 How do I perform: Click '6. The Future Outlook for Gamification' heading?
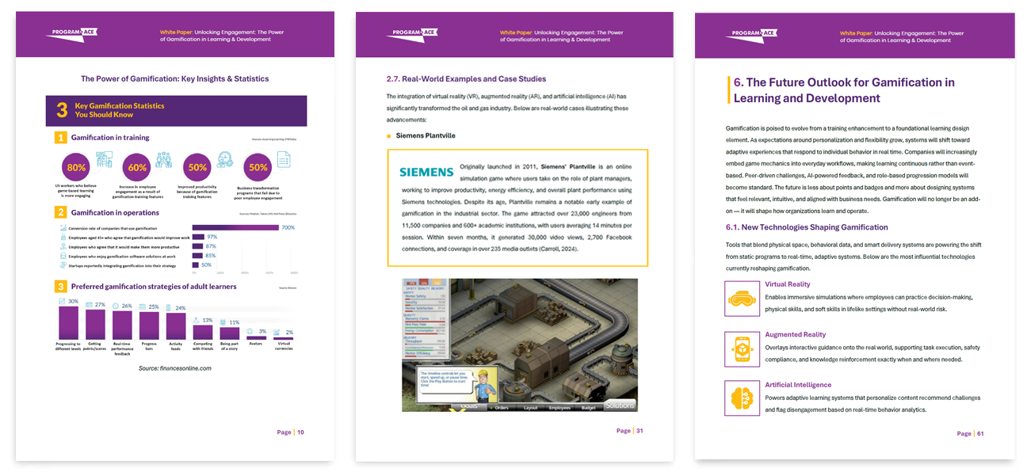pos(844,90)
